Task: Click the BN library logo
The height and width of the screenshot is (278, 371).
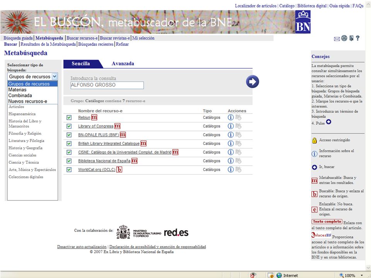Action: click(303, 22)
